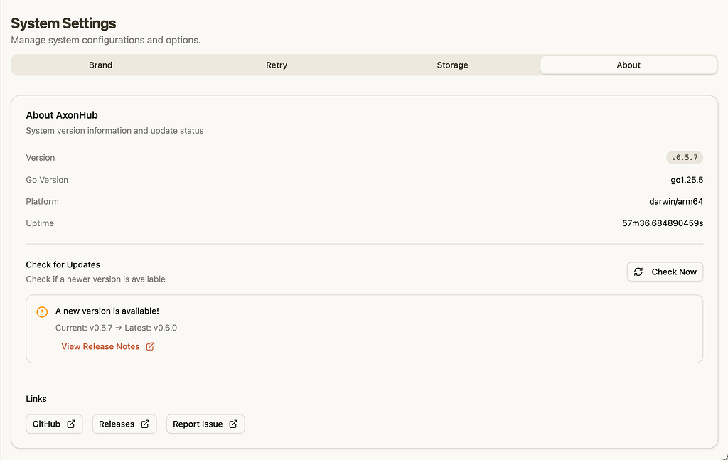Viewport: 728px width, 460px height.
Task: Click the external-link icon on Report Issue
Action: click(x=233, y=424)
